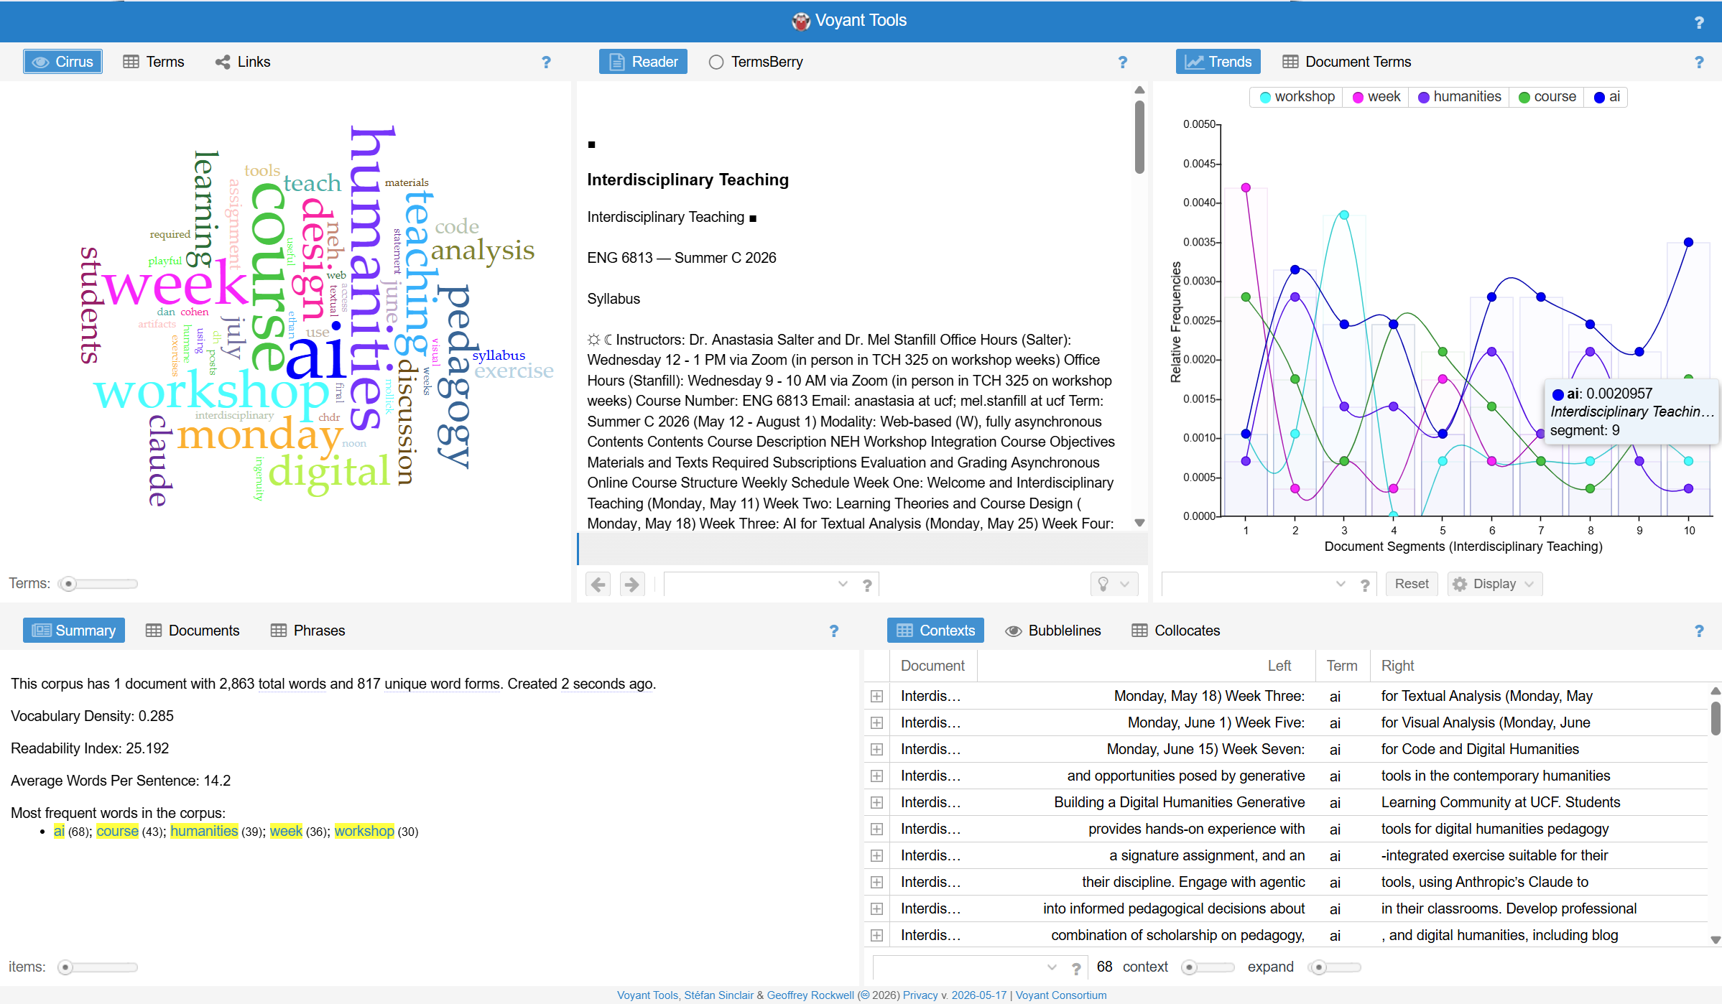Click the ai data point at segment 10
This screenshot has width=1722, height=1004.
tap(1689, 243)
